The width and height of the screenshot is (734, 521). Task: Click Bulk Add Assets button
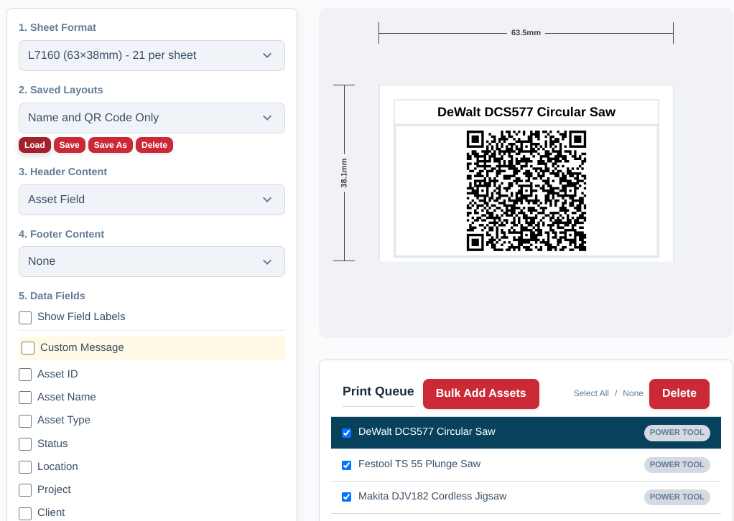(x=480, y=394)
